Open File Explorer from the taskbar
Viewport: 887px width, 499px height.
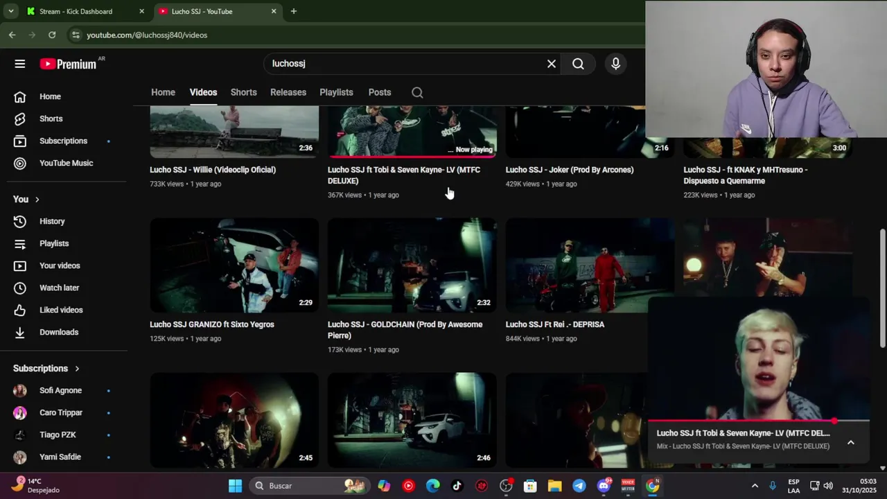[554, 486]
